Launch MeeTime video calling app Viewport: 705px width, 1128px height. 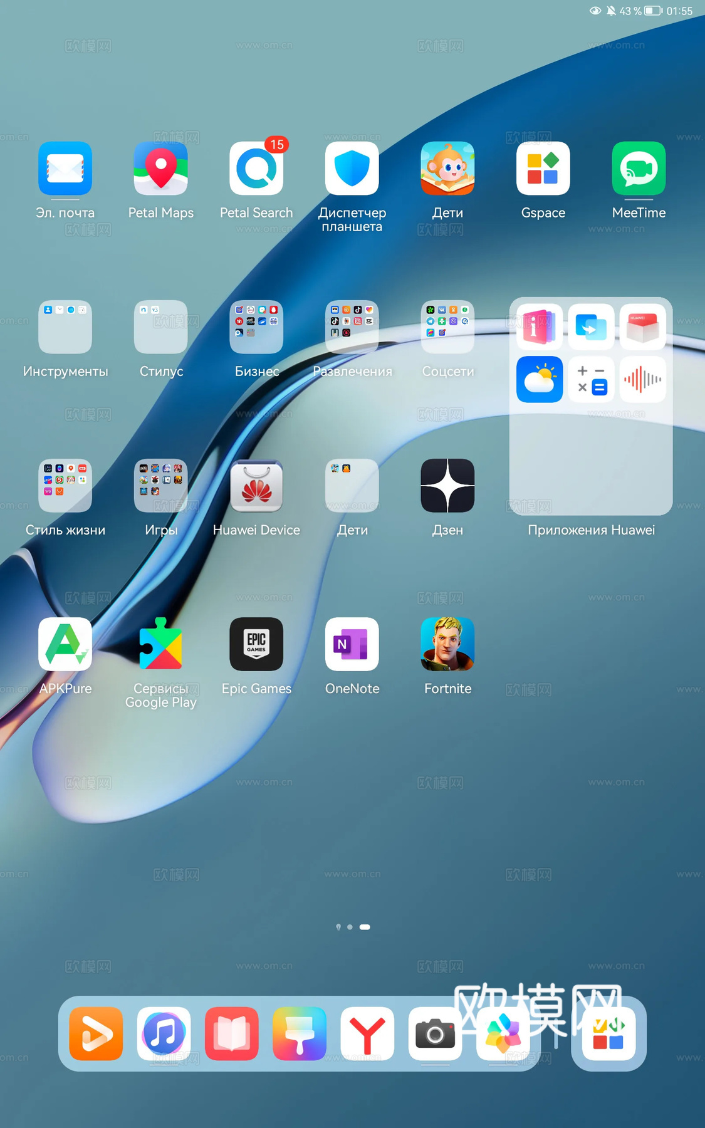[x=639, y=169]
